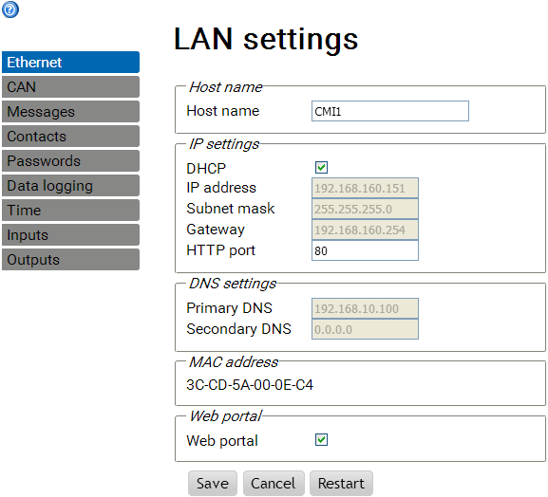Open the Data logging settings

(x=70, y=186)
